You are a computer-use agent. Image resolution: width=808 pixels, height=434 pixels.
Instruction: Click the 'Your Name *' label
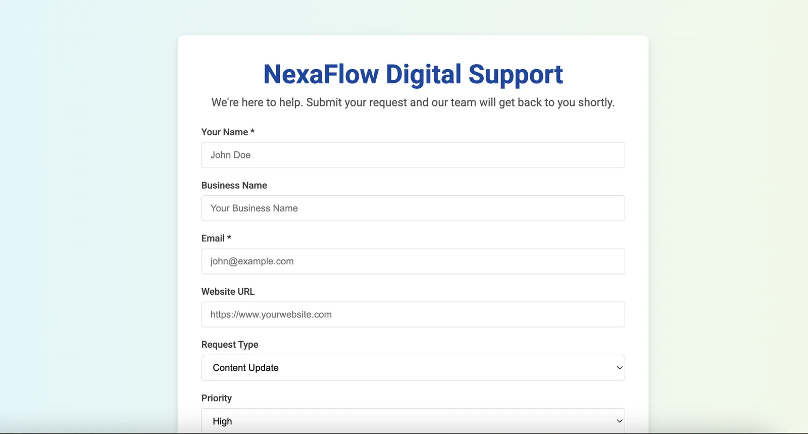point(228,132)
